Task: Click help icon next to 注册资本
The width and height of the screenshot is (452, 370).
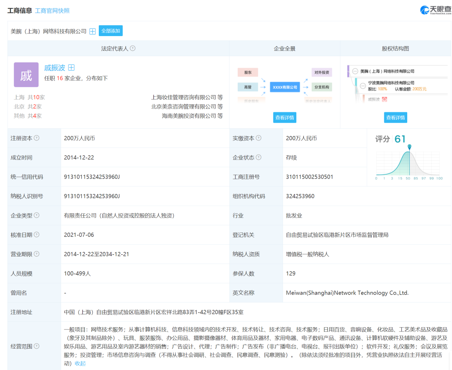Action: point(36,138)
